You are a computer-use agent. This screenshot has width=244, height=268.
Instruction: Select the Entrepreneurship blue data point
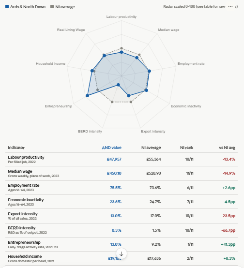coord(88,96)
